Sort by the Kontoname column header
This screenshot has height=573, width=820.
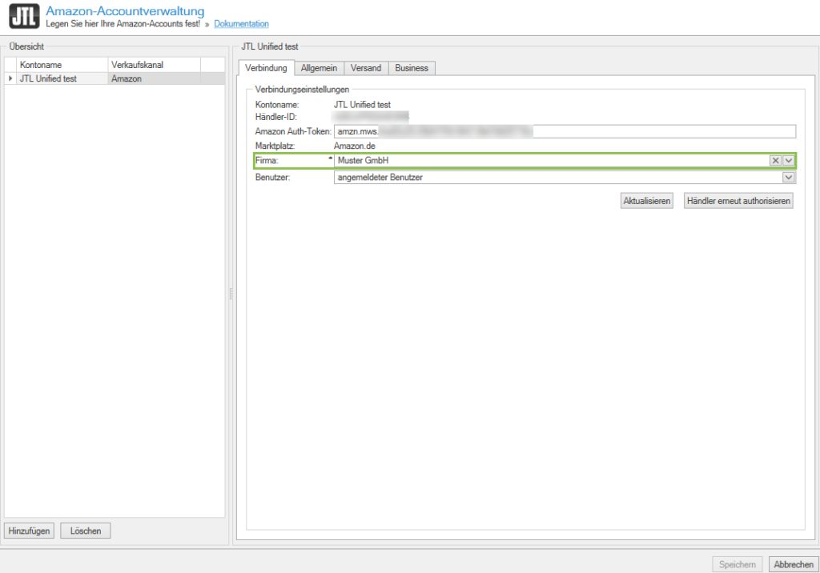tap(61, 65)
